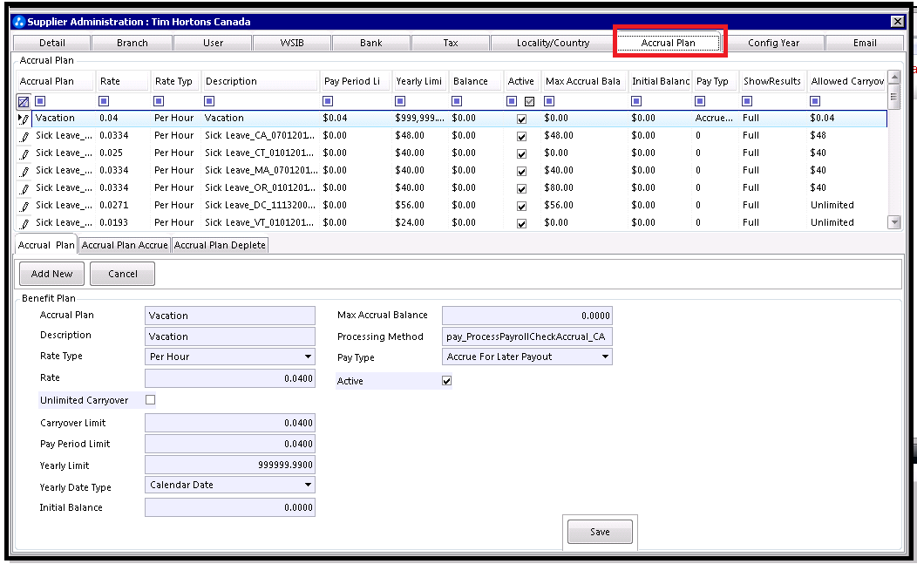The width and height of the screenshot is (917, 564).
Task: Click the Yearly Limit field showing 999999.9900
Action: tap(230, 465)
